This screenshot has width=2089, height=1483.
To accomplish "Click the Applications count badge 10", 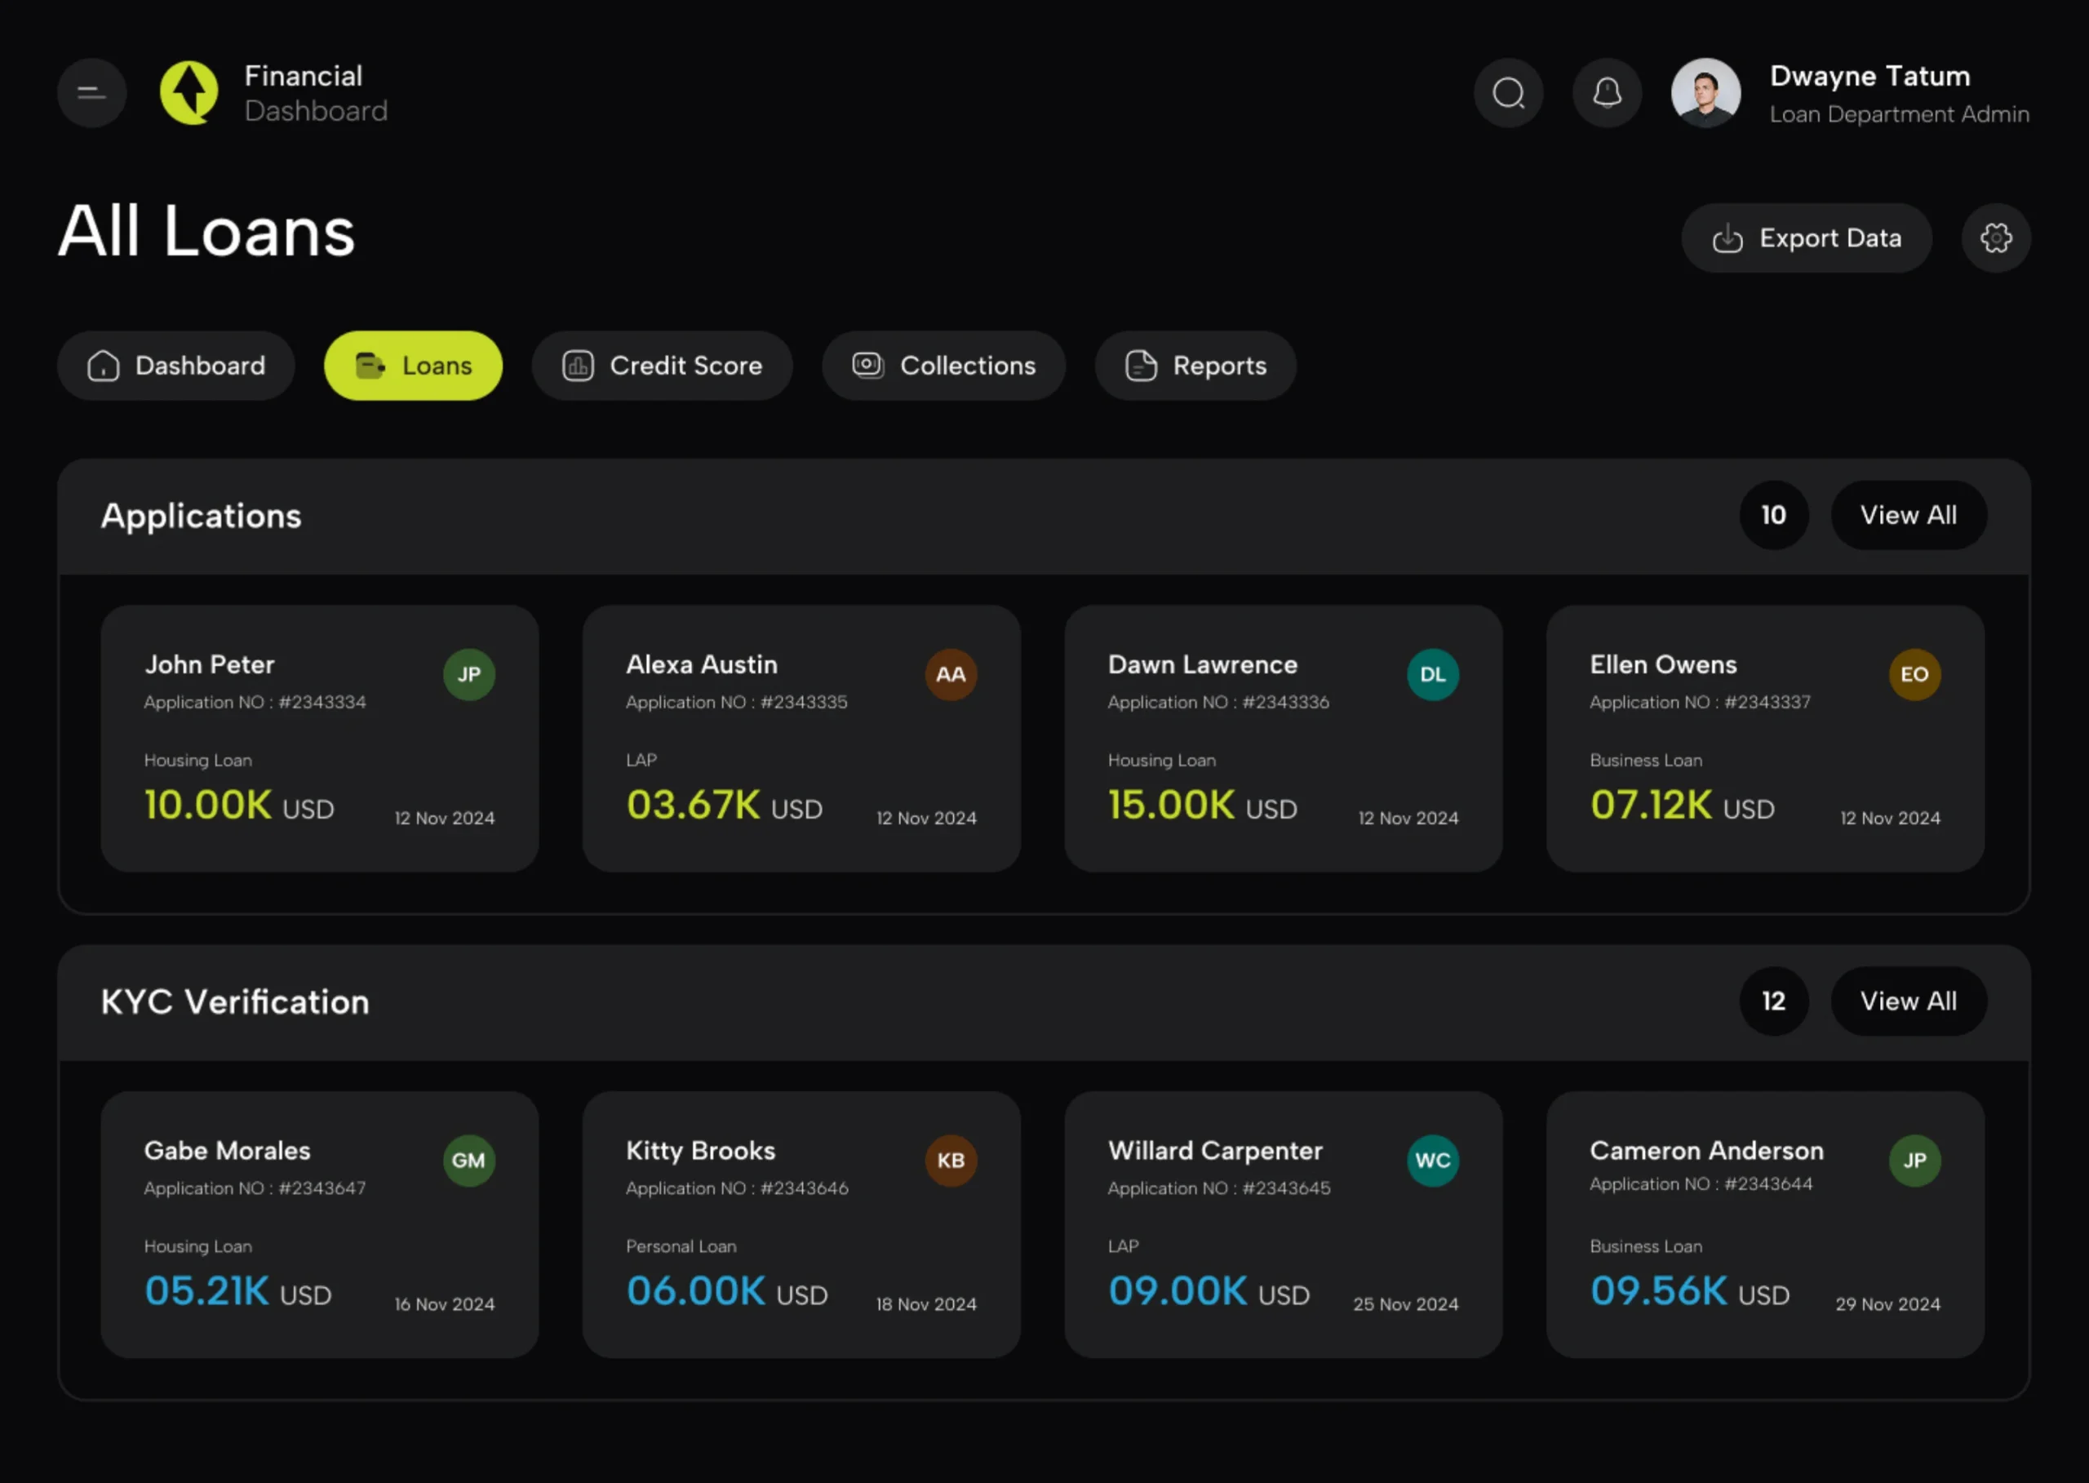I will (x=1773, y=516).
